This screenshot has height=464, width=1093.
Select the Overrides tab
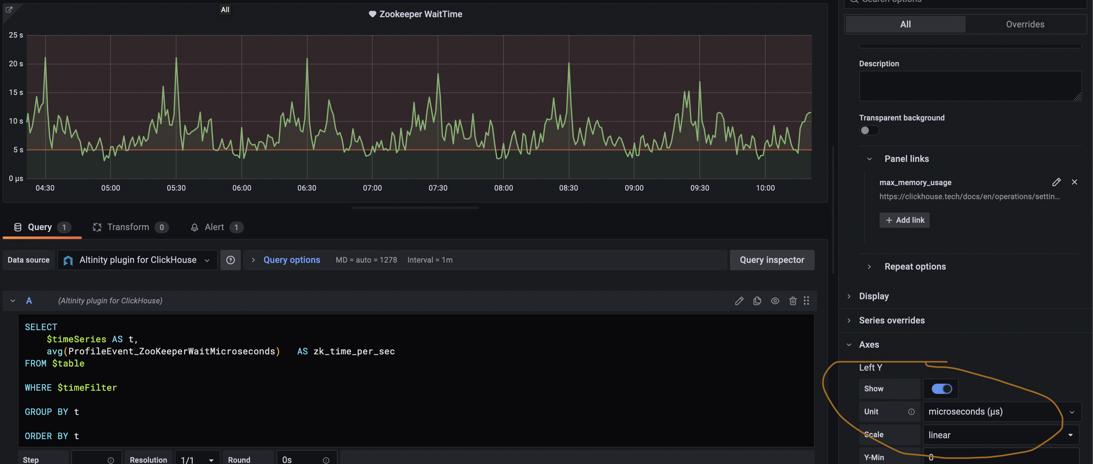click(1025, 24)
